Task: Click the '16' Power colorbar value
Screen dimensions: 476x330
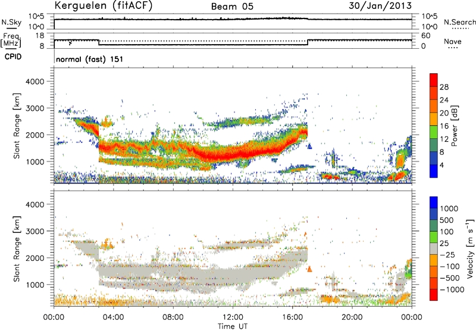Action: (444, 126)
